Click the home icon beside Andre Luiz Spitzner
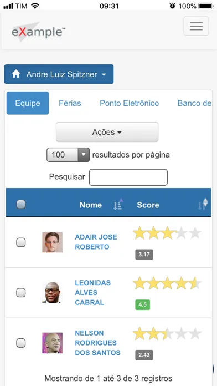 pos(16,74)
